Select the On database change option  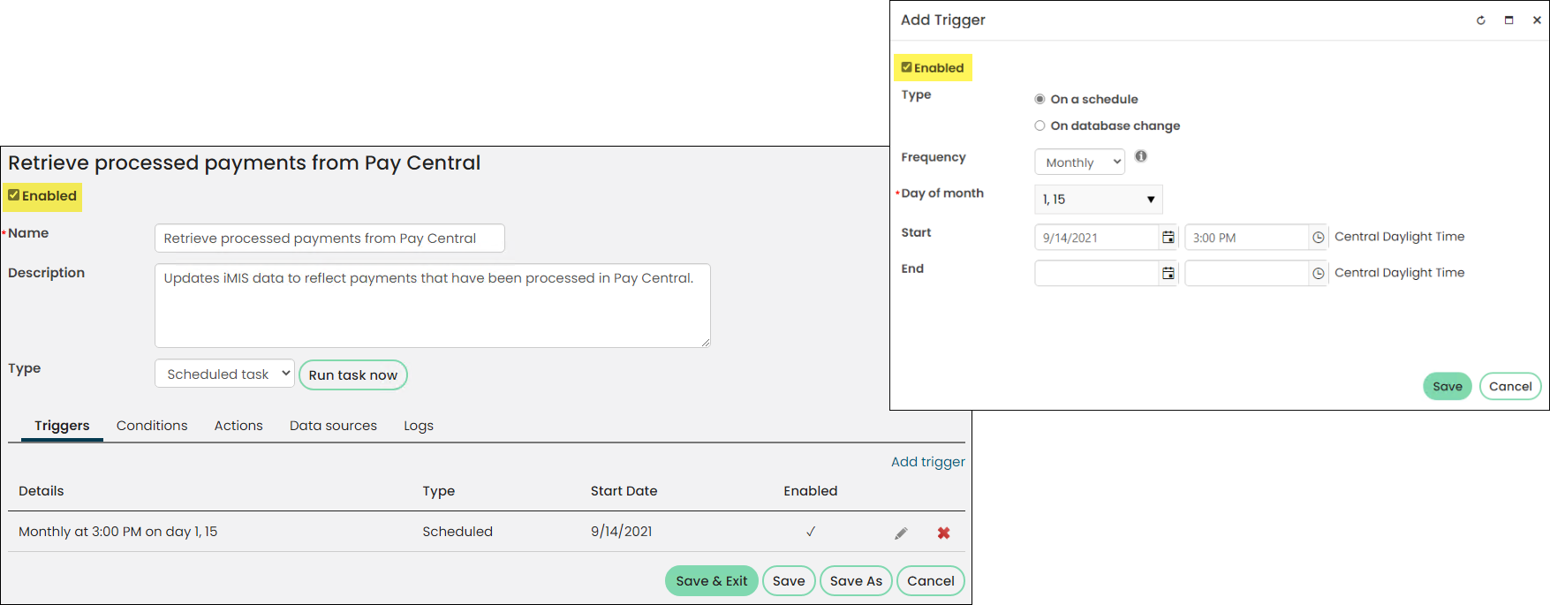(1040, 125)
